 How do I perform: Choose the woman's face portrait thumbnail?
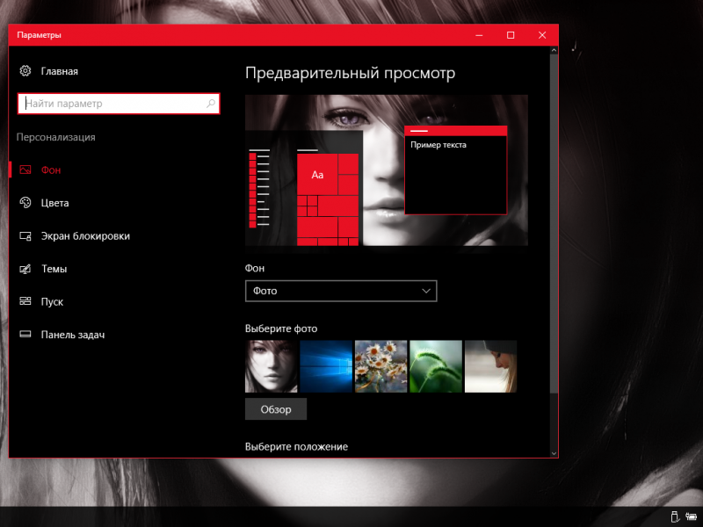click(x=272, y=366)
